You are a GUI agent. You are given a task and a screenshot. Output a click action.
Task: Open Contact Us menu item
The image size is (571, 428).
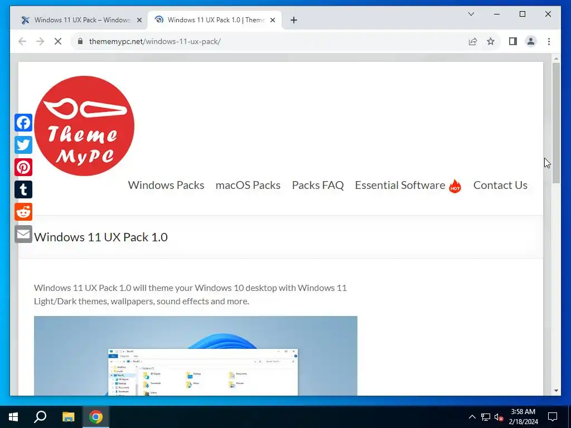(x=500, y=185)
